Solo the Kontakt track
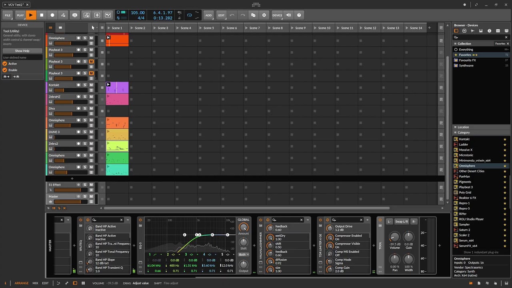 coord(85,85)
